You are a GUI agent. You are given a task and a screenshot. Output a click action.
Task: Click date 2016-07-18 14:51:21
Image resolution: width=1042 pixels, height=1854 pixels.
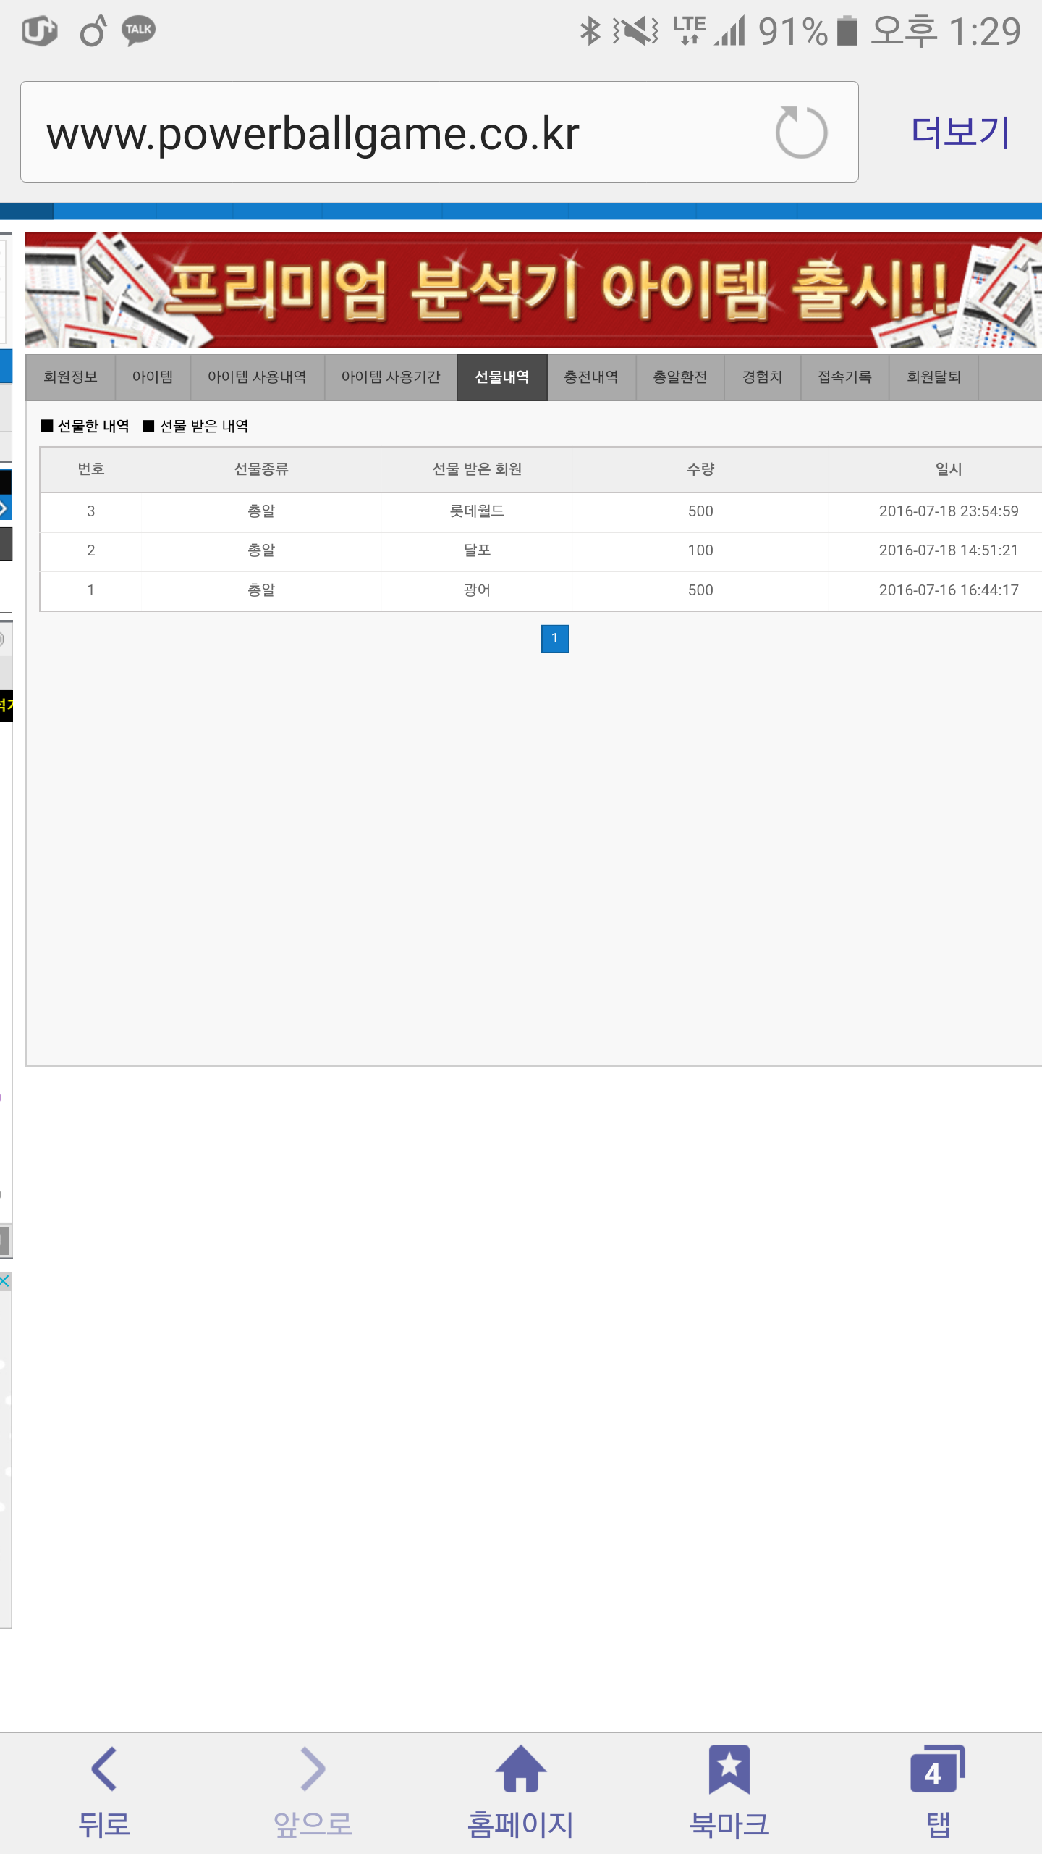click(x=949, y=550)
